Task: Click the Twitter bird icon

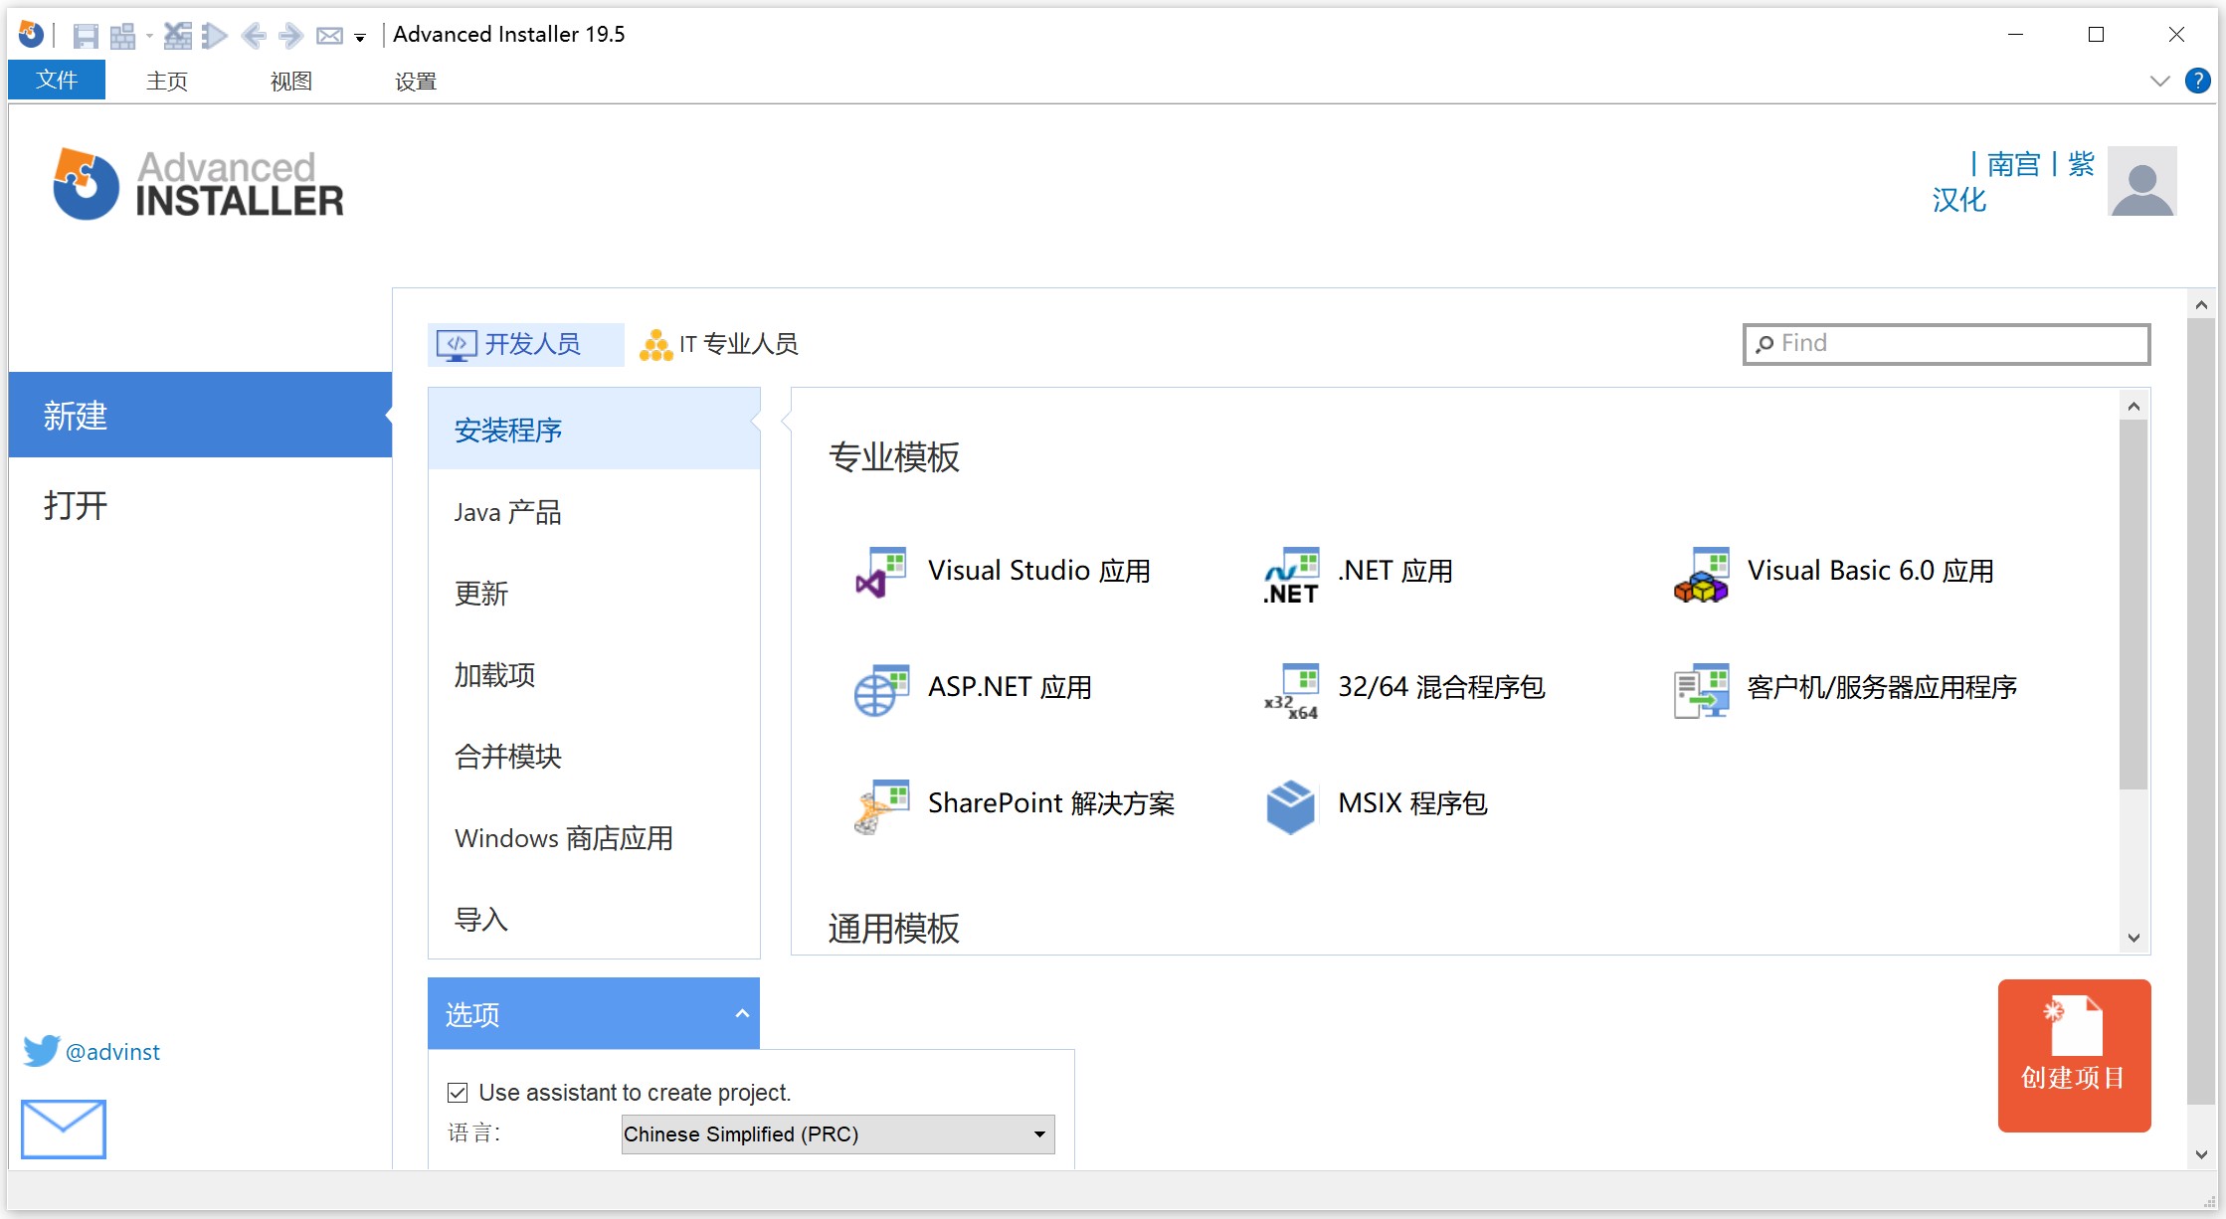Action: [41, 1051]
